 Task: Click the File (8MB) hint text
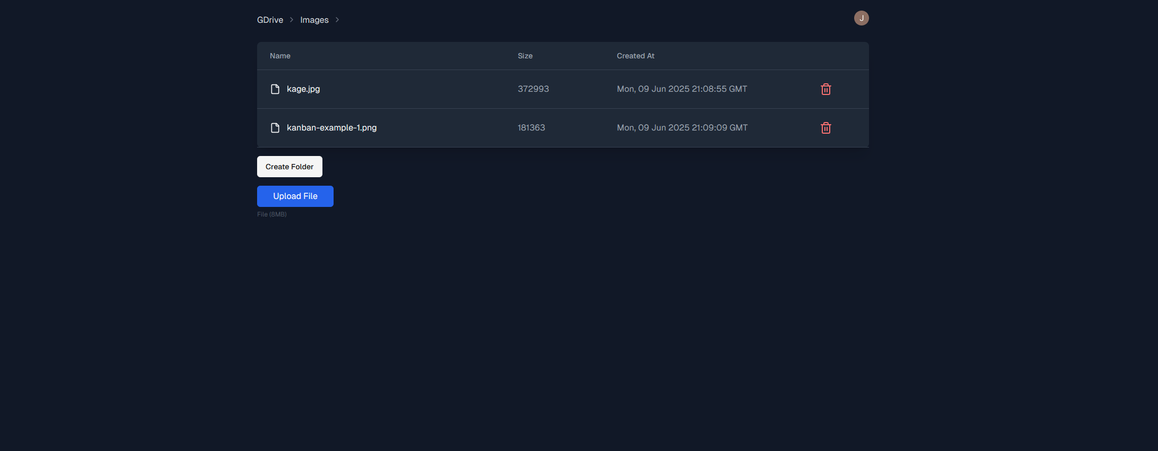[x=272, y=214]
